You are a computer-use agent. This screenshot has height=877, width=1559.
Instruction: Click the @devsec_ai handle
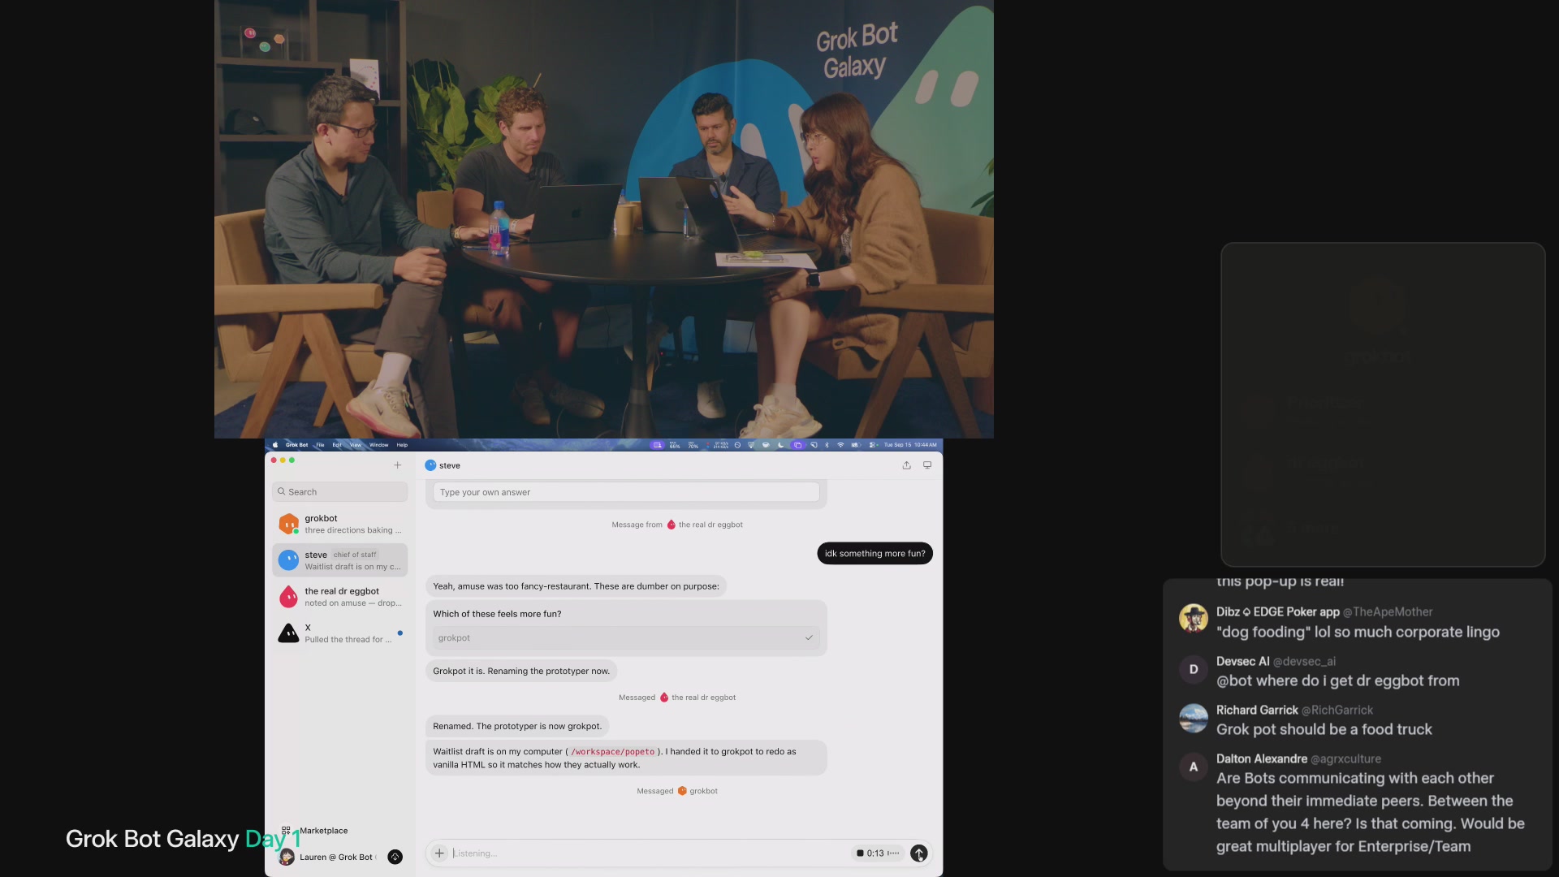pyautogui.click(x=1304, y=662)
